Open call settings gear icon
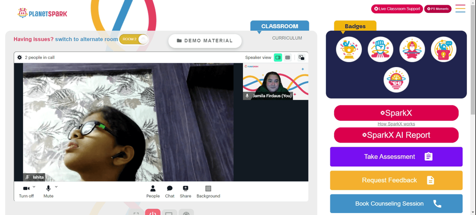Screen dimensions: 476x215 [20, 57]
